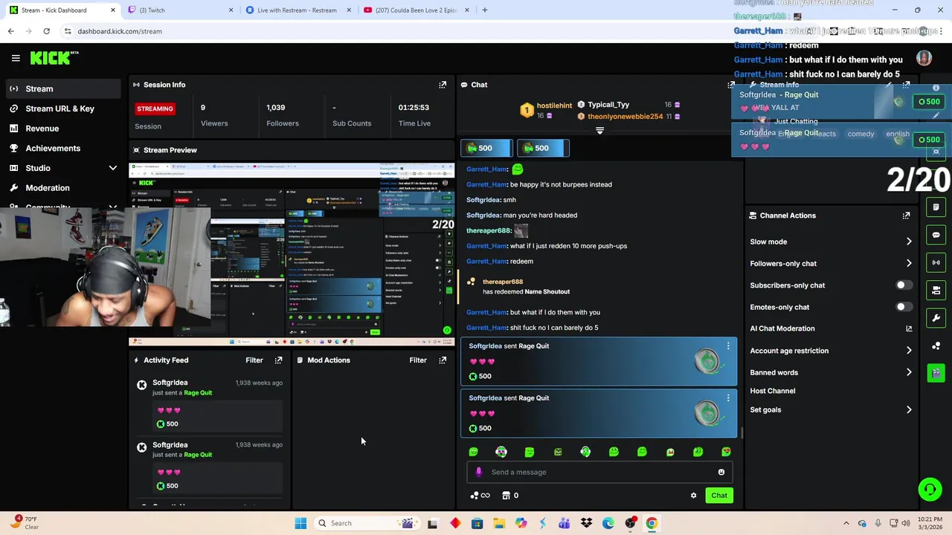Insert the heart-eyes frog emote

726,452
